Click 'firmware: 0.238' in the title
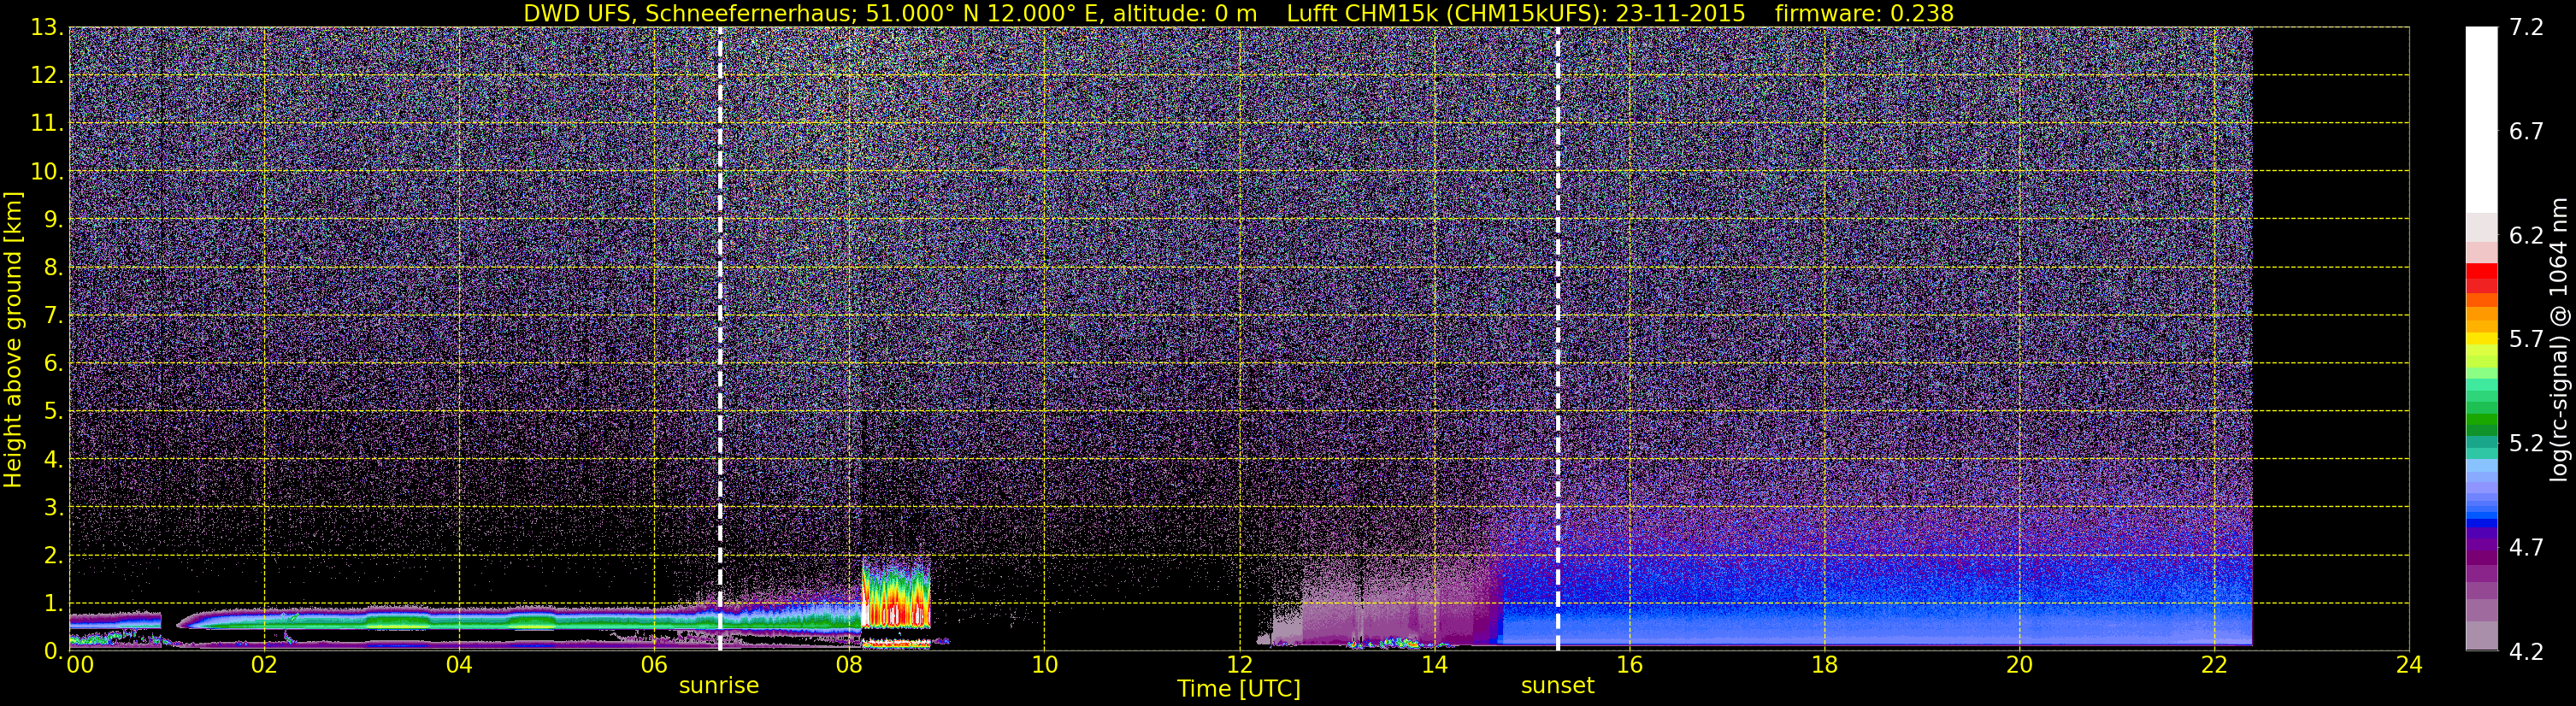 pos(1864,14)
